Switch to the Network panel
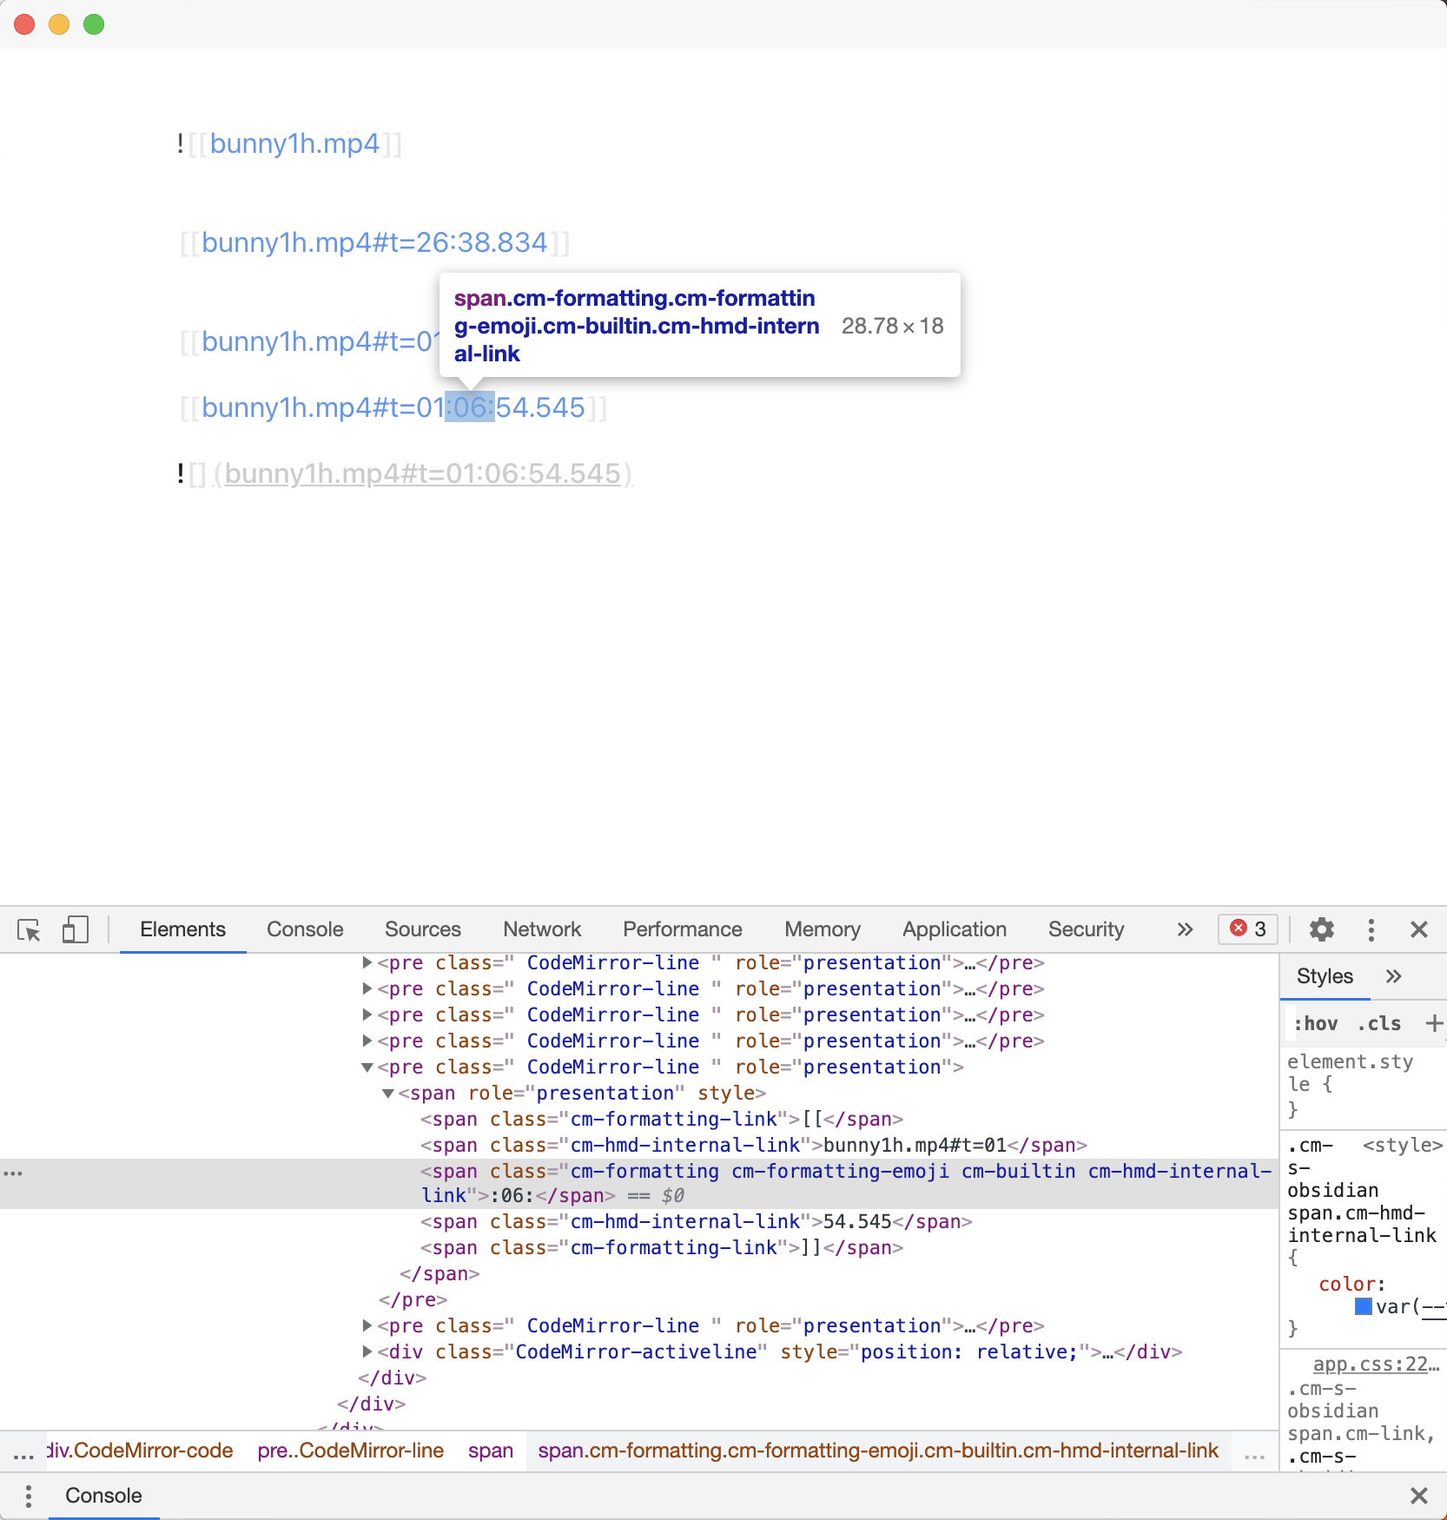This screenshot has height=1520, width=1447. tap(541, 929)
